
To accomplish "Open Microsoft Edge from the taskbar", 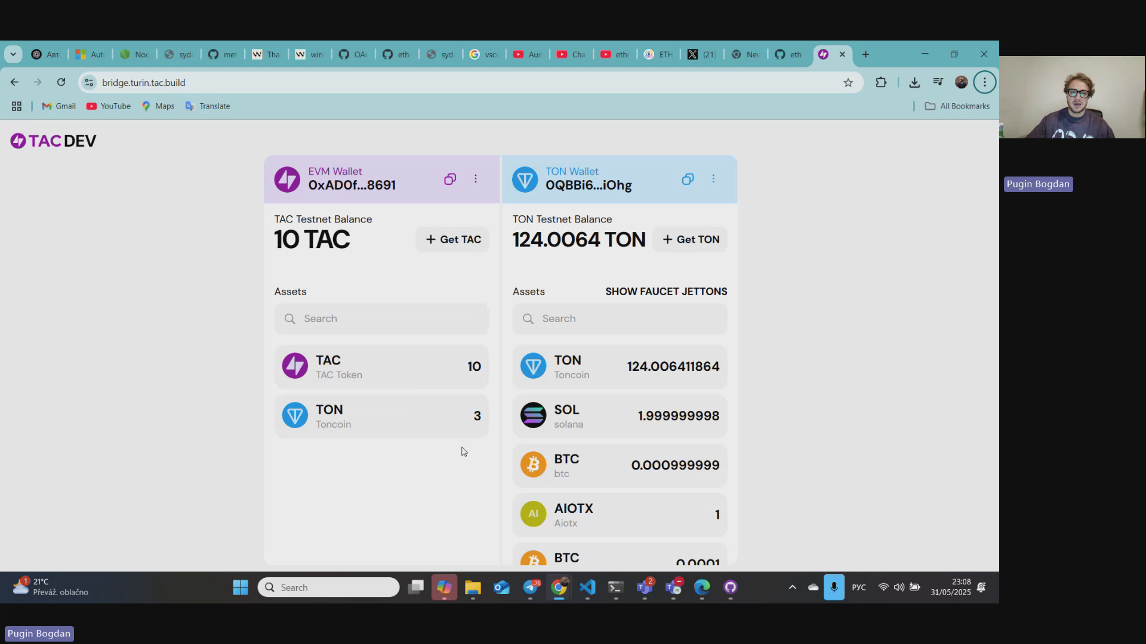I will [702, 587].
